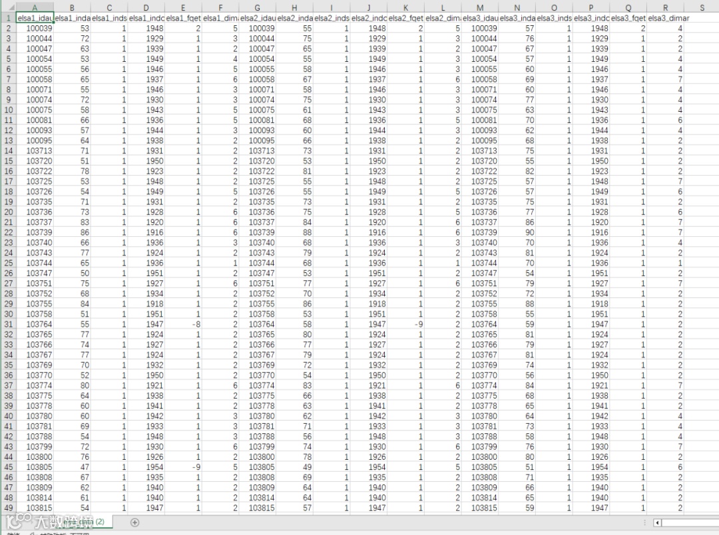The width and height of the screenshot is (719, 535).
Task: Select cell 103764 in column G
Action: point(258,324)
